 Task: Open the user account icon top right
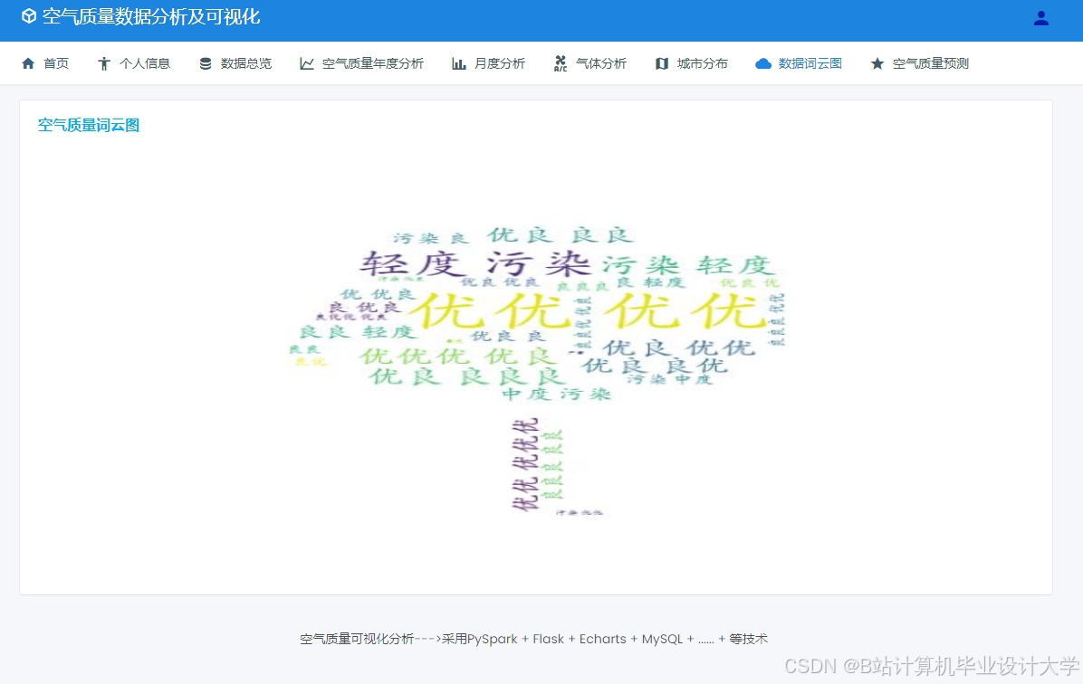(1040, 17)
